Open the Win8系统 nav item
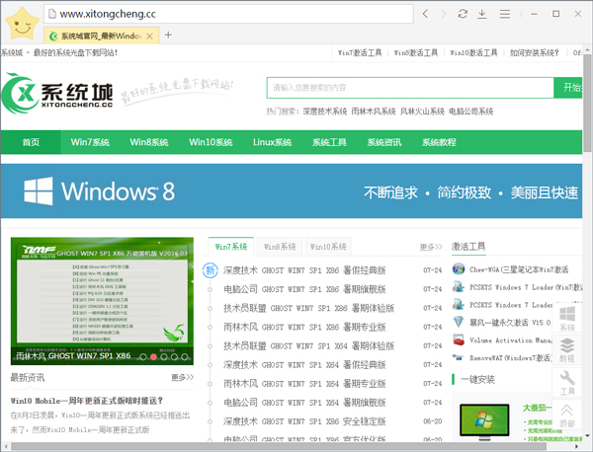593x452 pixels. click(149, 142)
